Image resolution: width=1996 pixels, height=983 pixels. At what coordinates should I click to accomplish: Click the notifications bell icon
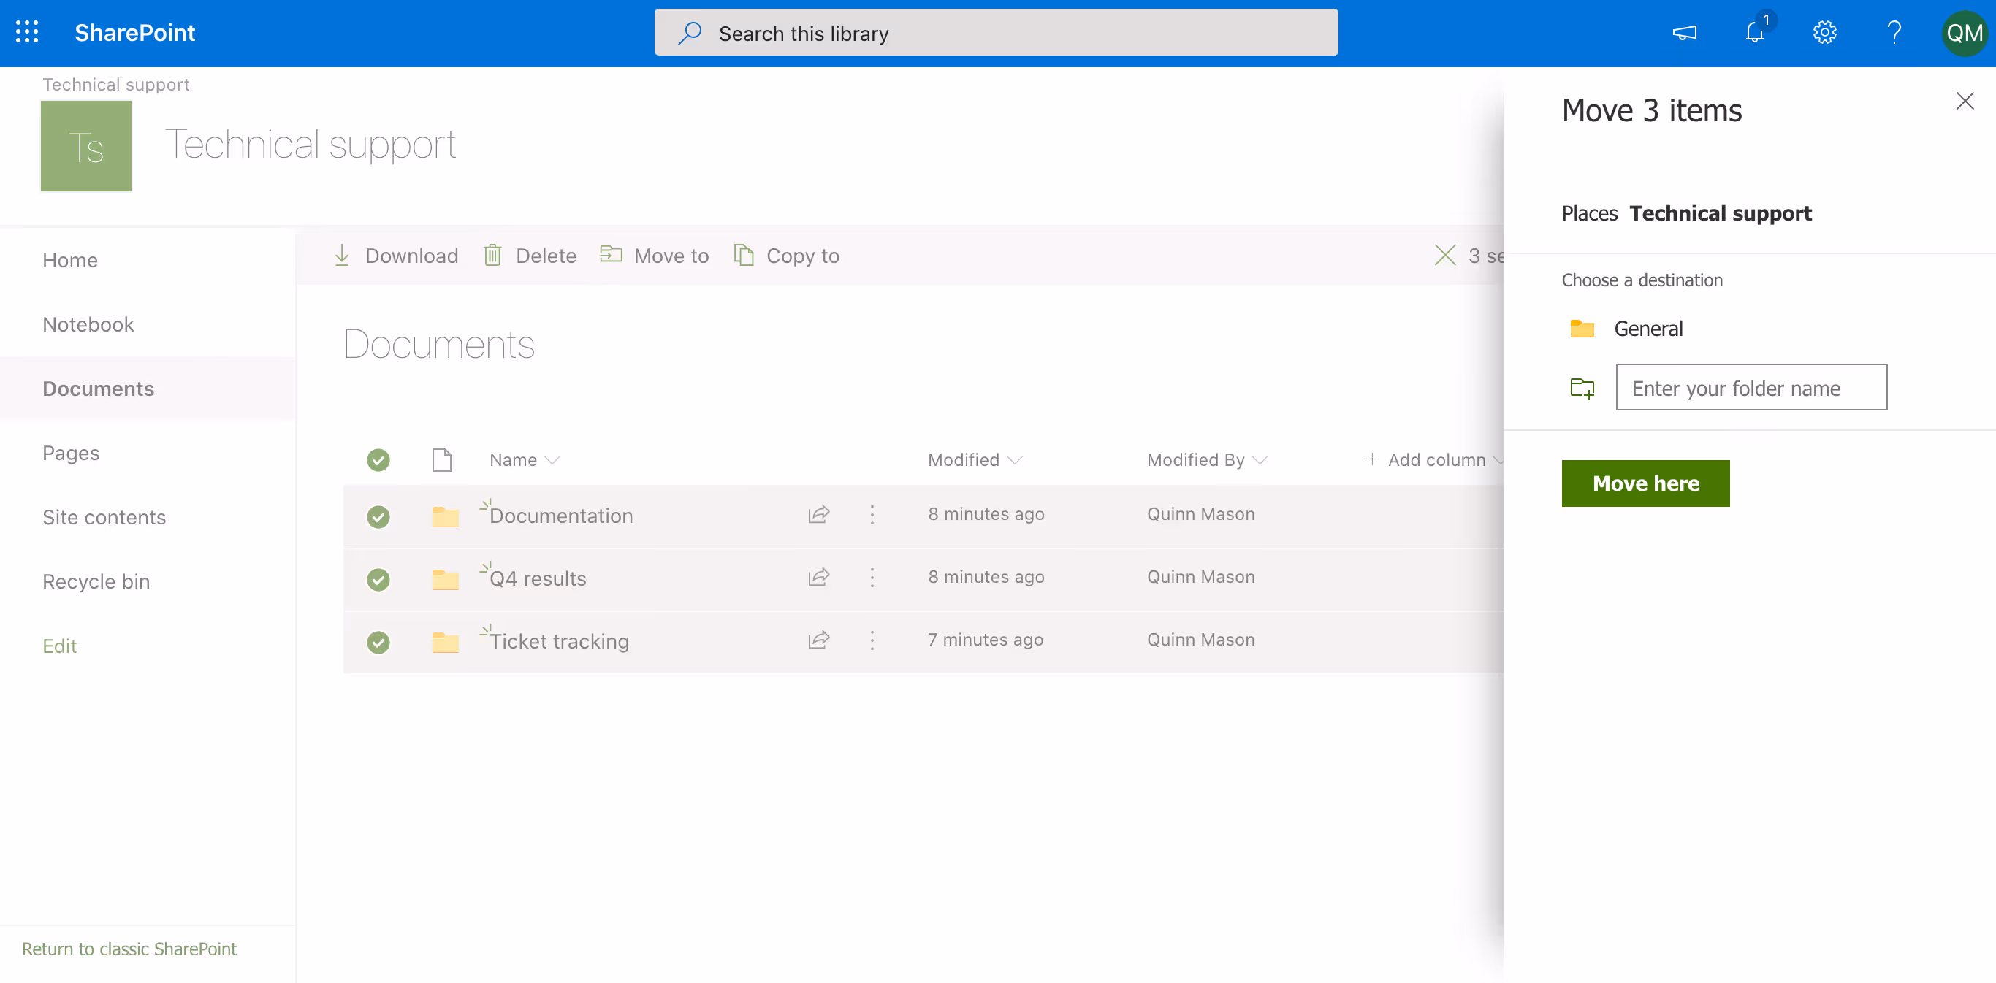click(1754, 33)
